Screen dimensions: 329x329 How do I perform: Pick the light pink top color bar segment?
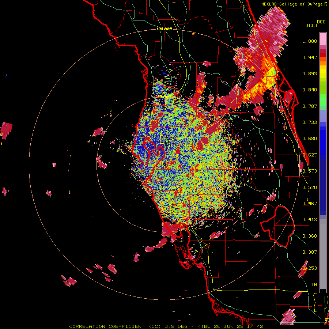coord(323,39)
